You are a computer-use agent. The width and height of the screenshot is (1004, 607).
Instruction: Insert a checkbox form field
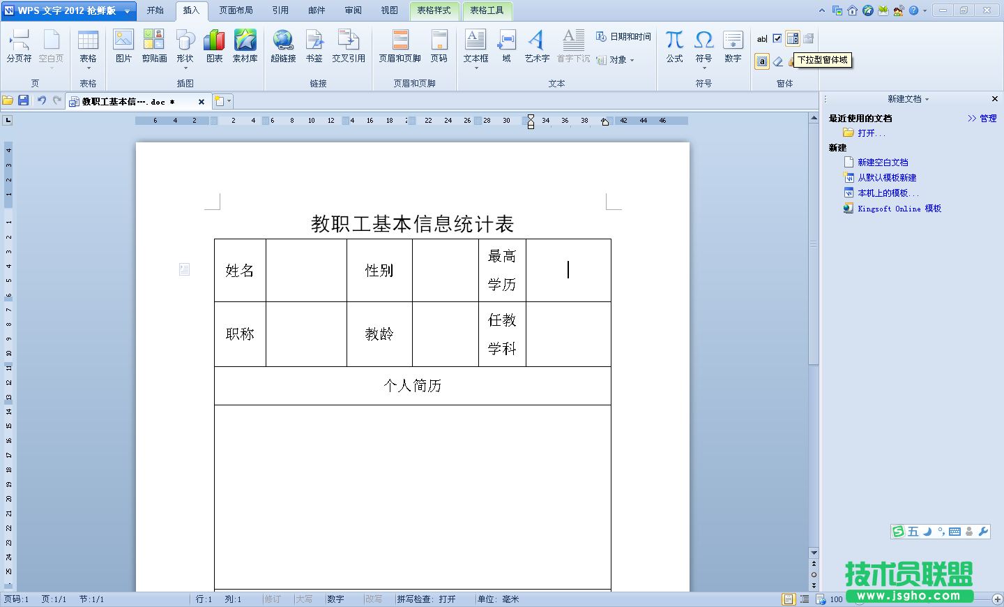777,39
